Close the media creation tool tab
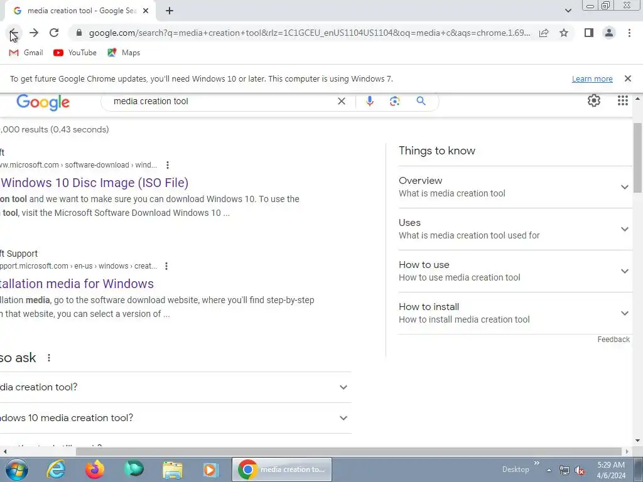 [x=146, y=11]
